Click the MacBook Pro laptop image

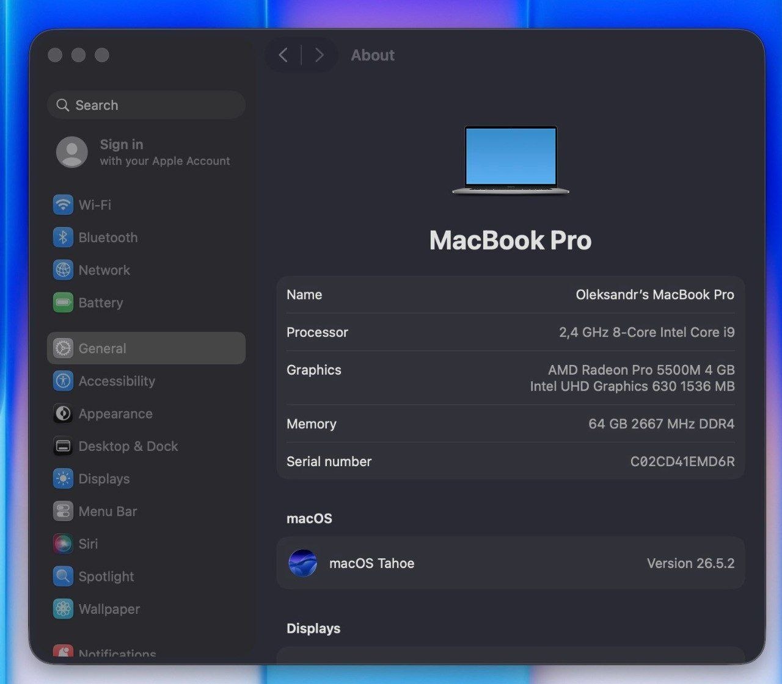[x=511, y=160]
